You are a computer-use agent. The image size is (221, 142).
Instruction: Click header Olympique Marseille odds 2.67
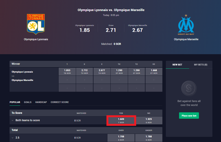click(x=137, y=30)
